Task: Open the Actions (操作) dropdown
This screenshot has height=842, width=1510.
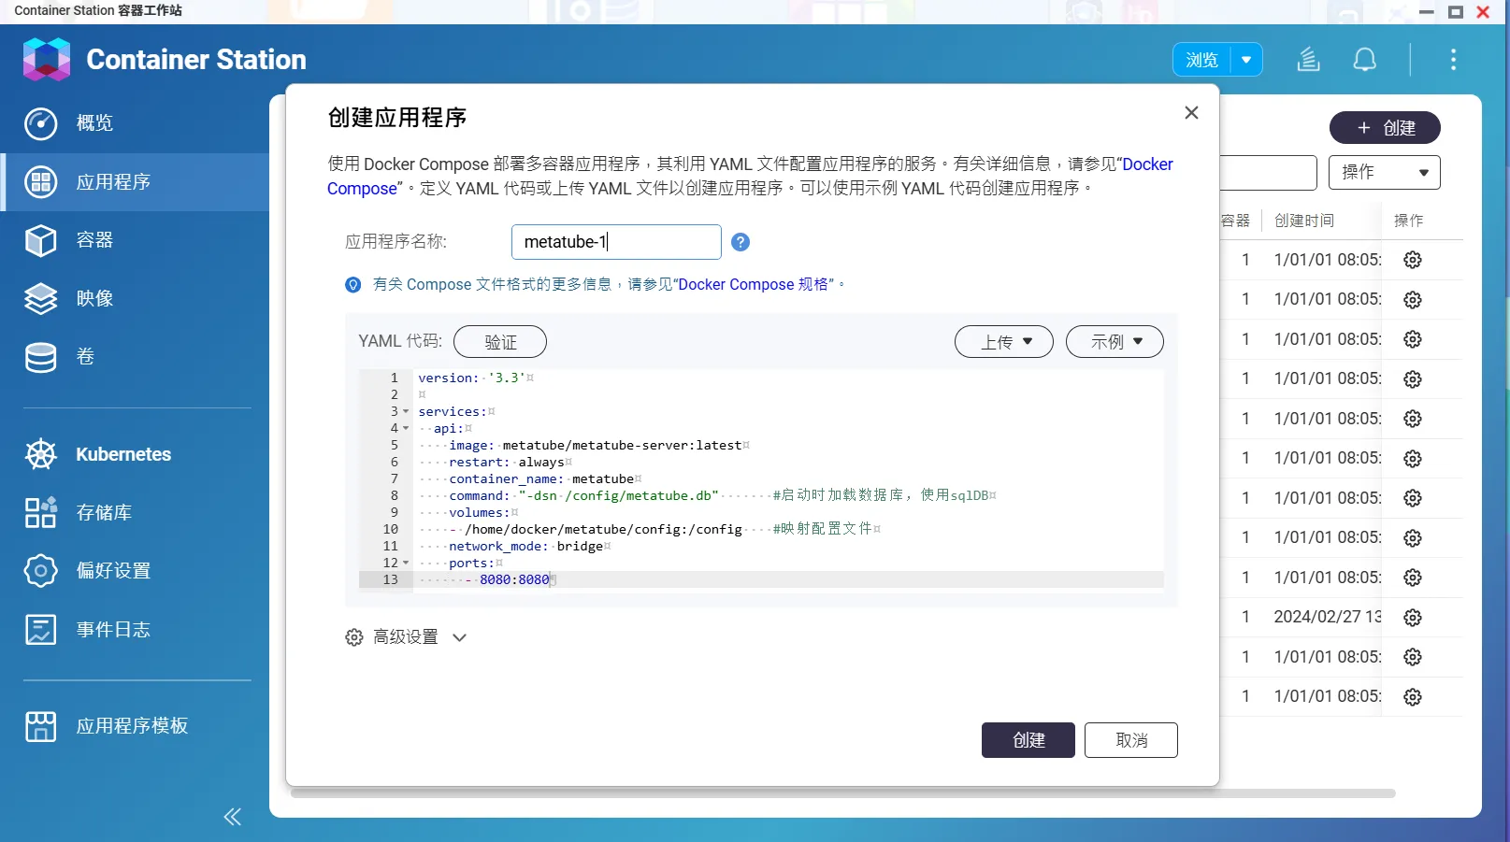Action: click(1384, 172)
